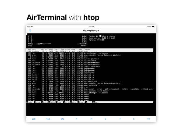Image resolution: width=173 pixels, height=129 pixels.
Task: Tap the down arrow key
Action: pyautogui.click(x=105, y=119)
